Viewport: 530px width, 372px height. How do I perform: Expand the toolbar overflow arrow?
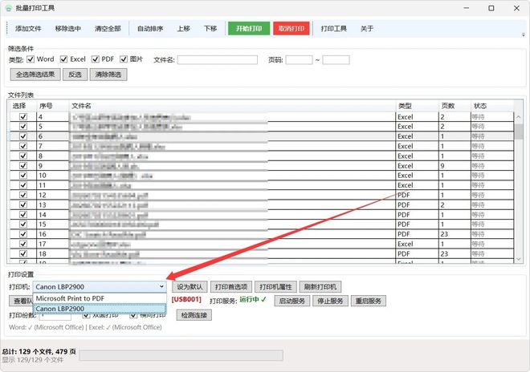click(x=524, y=34)
